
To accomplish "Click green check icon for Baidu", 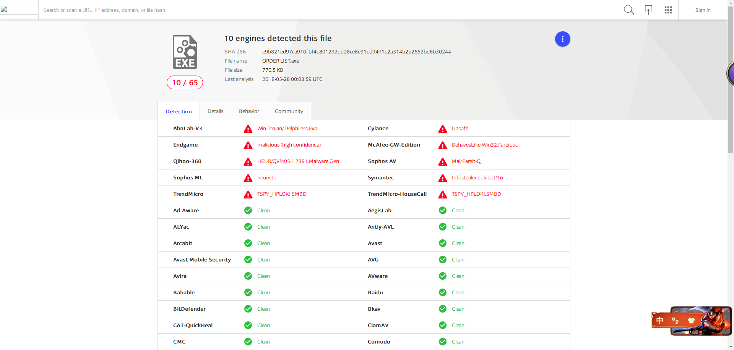I will [443, 292].
